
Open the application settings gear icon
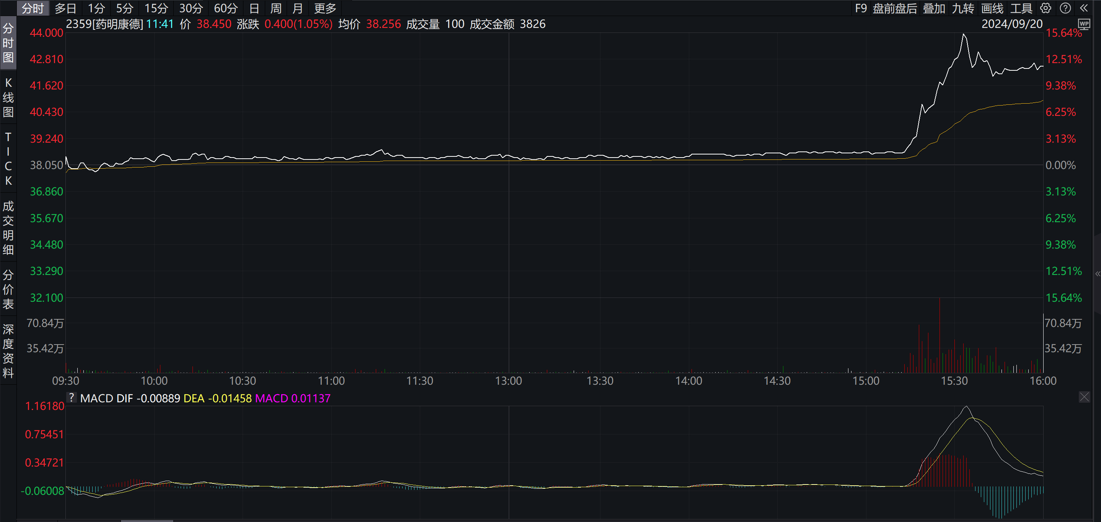tap(1046, 8)
